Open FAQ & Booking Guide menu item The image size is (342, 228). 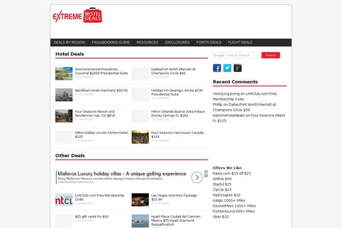click(111, 42)
